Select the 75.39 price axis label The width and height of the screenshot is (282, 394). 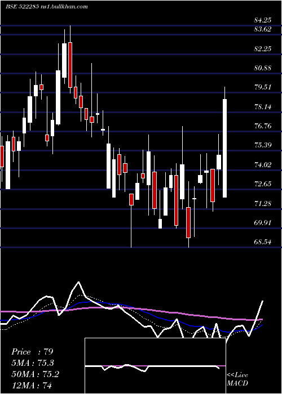click(x=263, y=145)
